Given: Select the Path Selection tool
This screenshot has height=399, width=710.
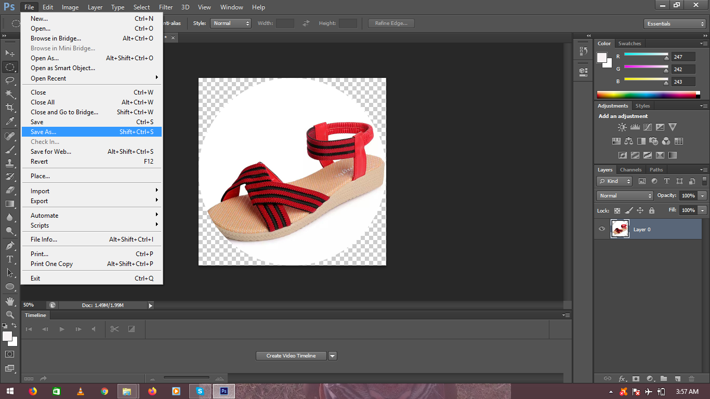Looking at the screenshot, I should tap(10, 273).
